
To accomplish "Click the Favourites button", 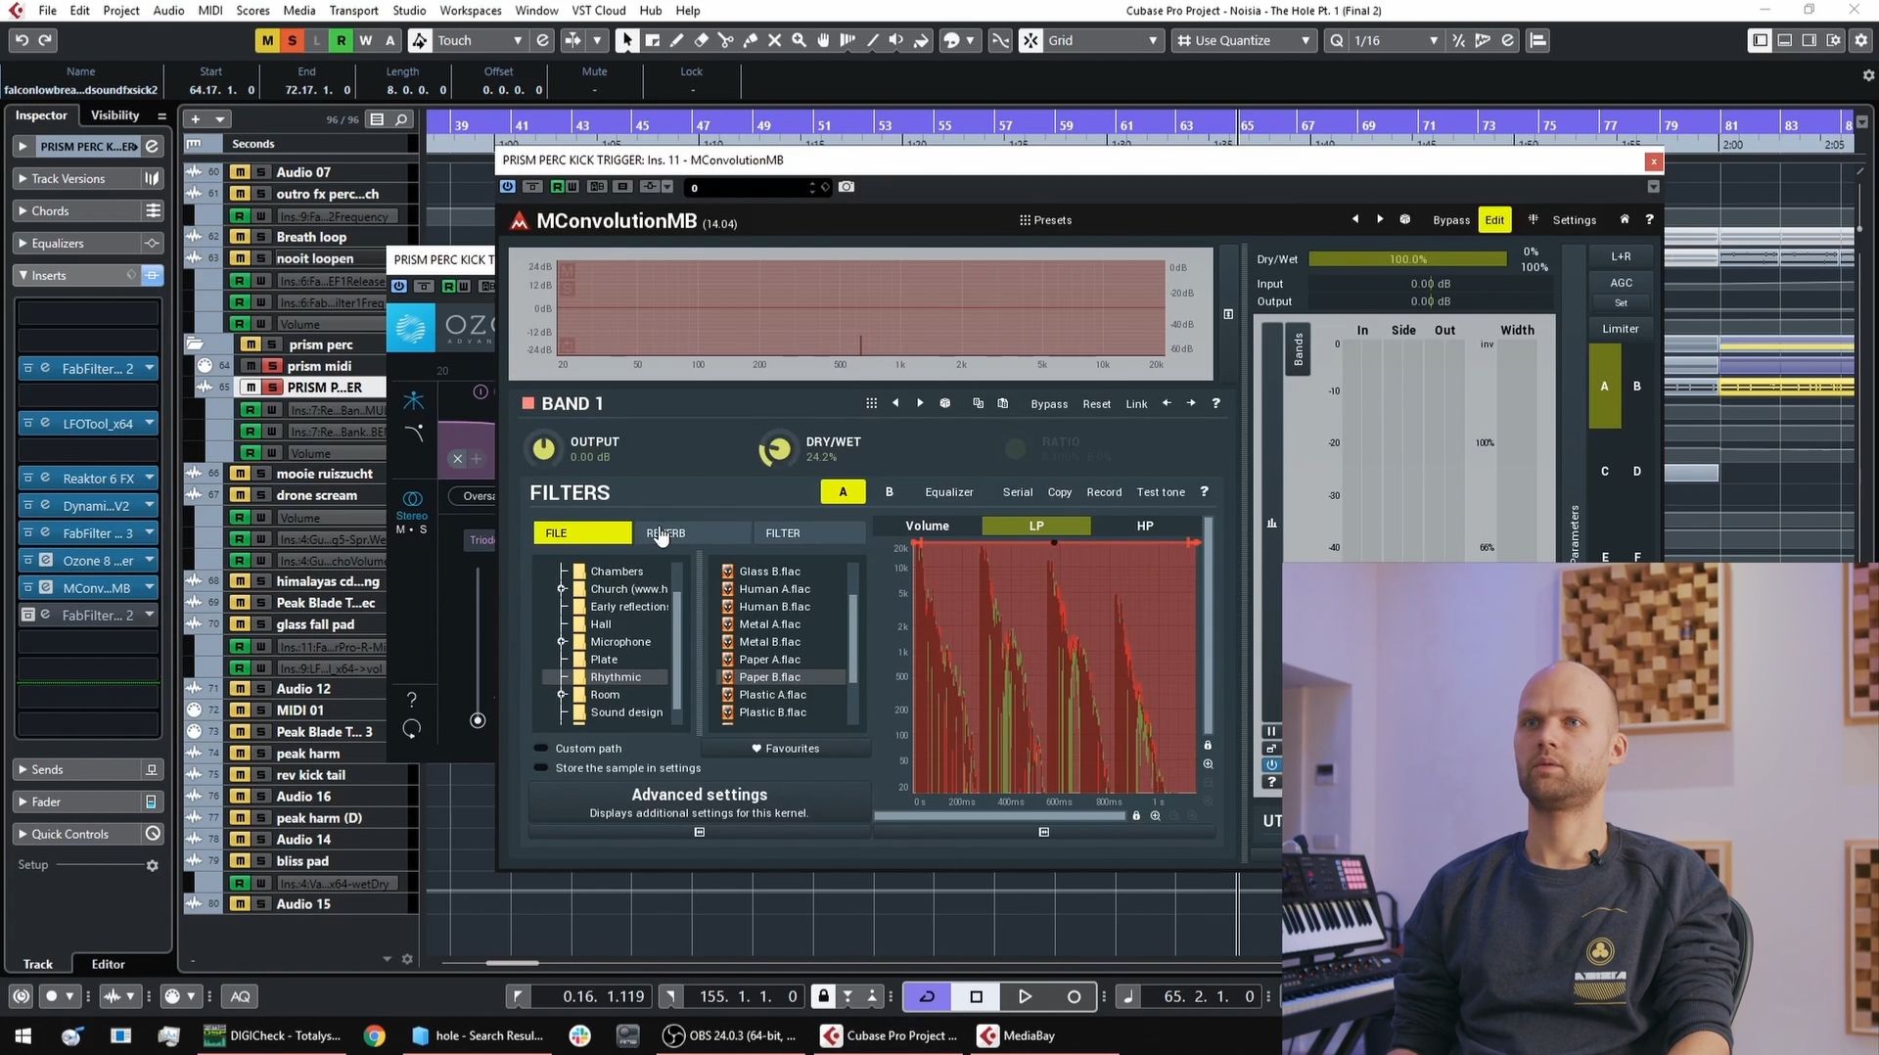I will coord(785,749).
